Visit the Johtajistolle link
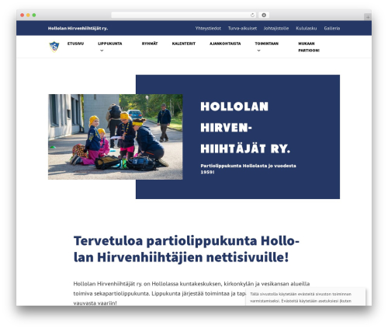The width and height of the screenshot is (388, 329). (276, 28)
